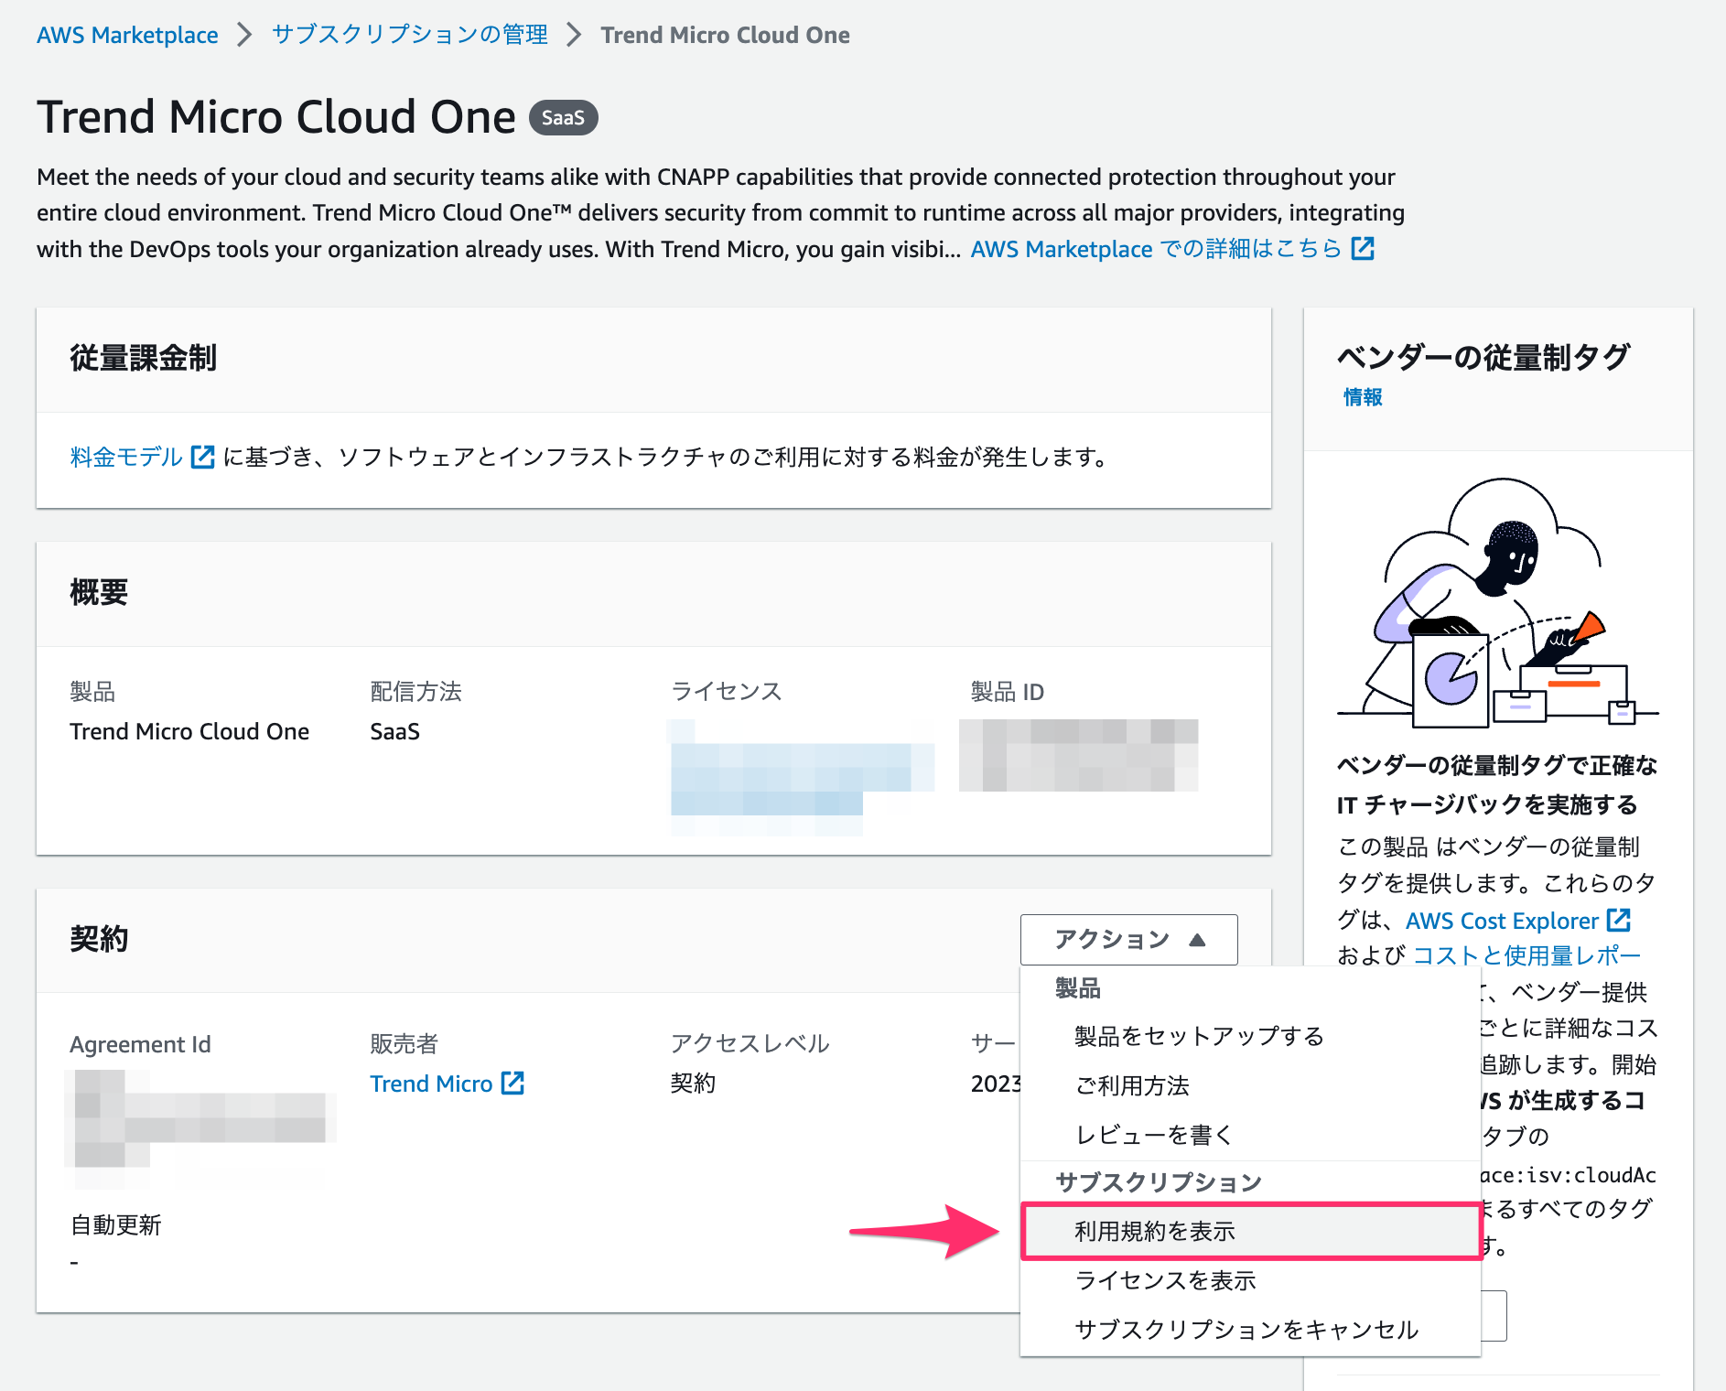This screenshot has height=1391, width=1726.
Task: Open the AWS Marketplace breadcrumb link
Action: 127,34
